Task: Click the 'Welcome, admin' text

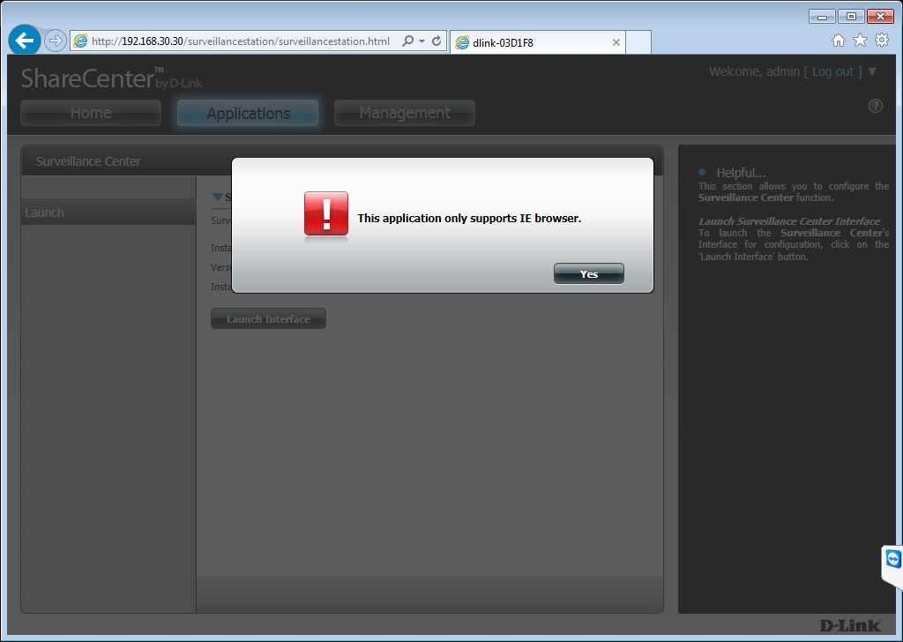Action: [x=755, y=71]
